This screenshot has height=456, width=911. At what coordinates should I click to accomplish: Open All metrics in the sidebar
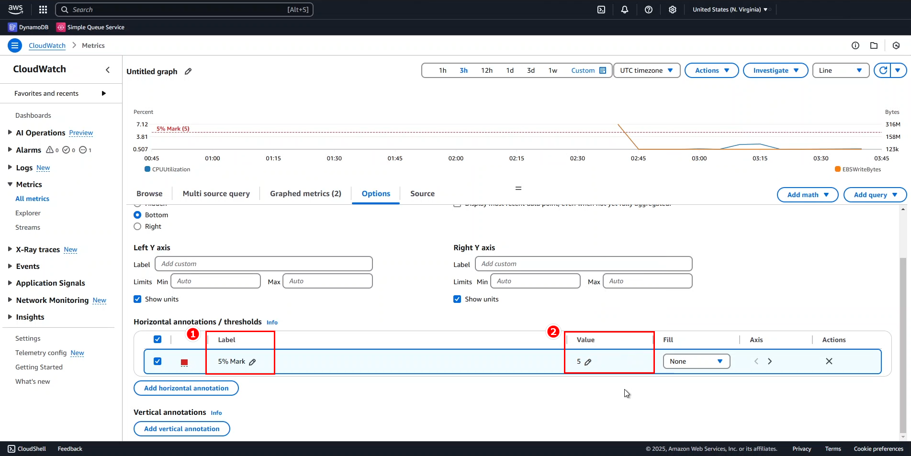coord(32,198)
